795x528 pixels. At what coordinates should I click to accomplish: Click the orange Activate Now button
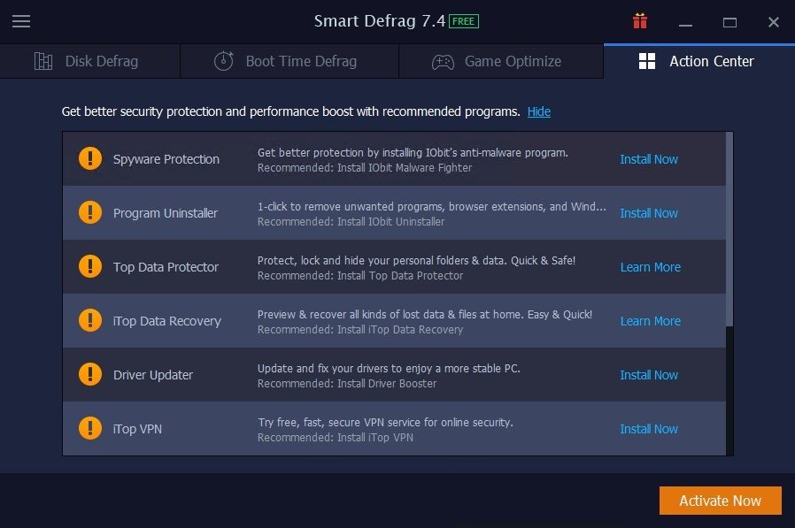(x=721, y=501)
